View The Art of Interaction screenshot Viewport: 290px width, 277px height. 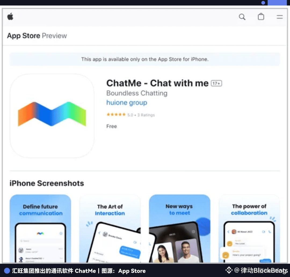coord(110,228)
